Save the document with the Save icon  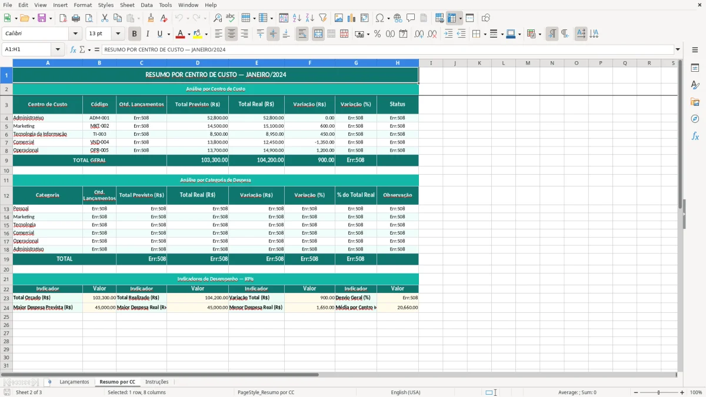click(x=42, y=18)
